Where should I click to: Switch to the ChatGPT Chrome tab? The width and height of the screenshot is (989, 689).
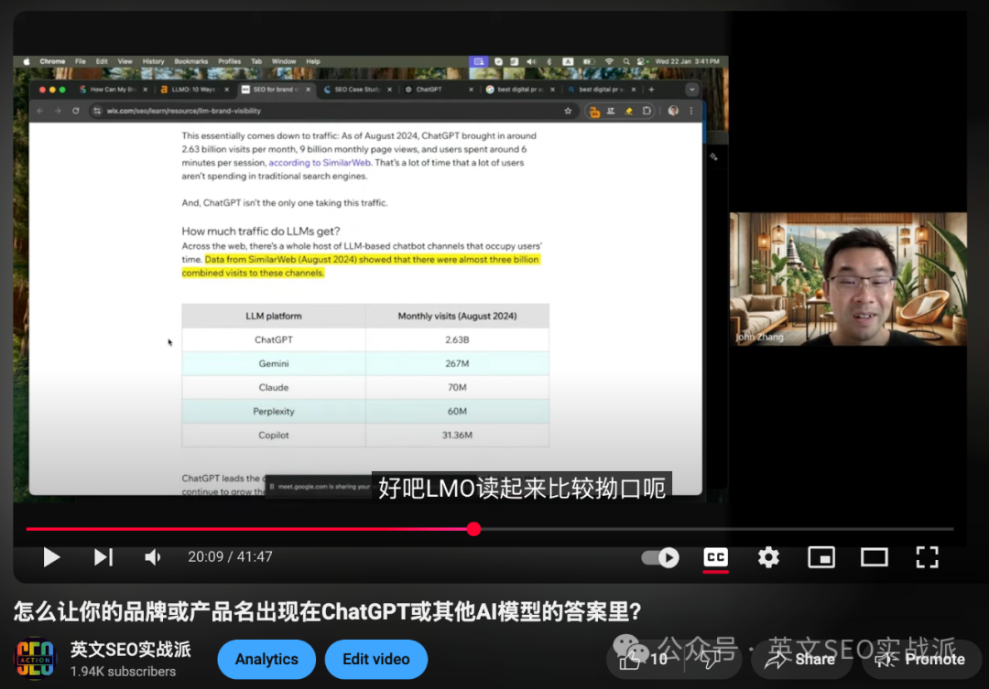(439, 90)
